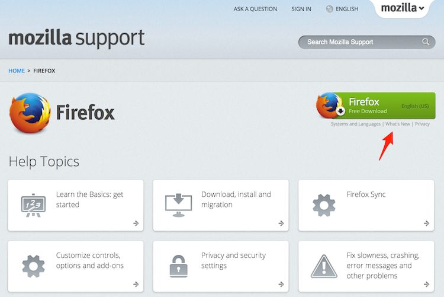Go to Home breadcrumb link
This screenshot has height=297, width=444.
[x=17, y=71]
